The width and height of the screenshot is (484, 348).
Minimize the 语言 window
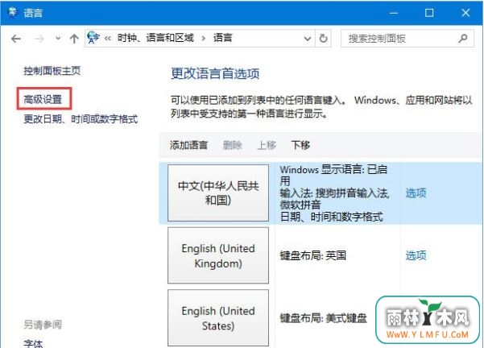[x=394, y=13]
